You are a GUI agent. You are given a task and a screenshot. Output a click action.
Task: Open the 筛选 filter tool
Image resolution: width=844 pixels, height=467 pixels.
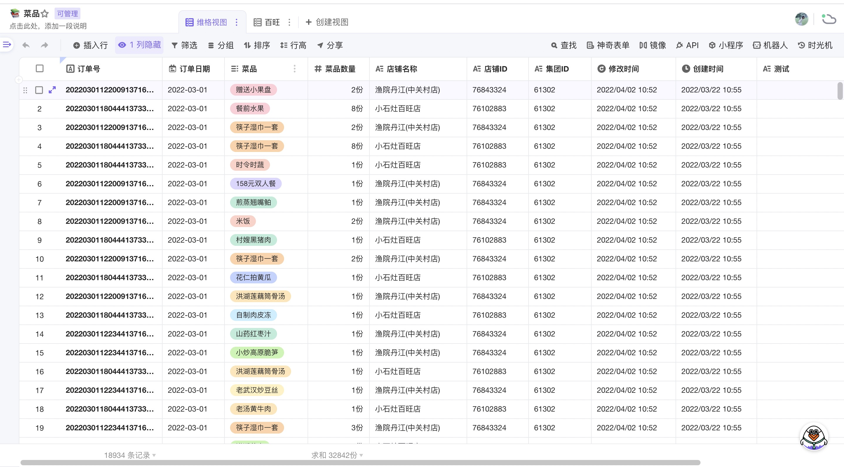pos(185,45)
